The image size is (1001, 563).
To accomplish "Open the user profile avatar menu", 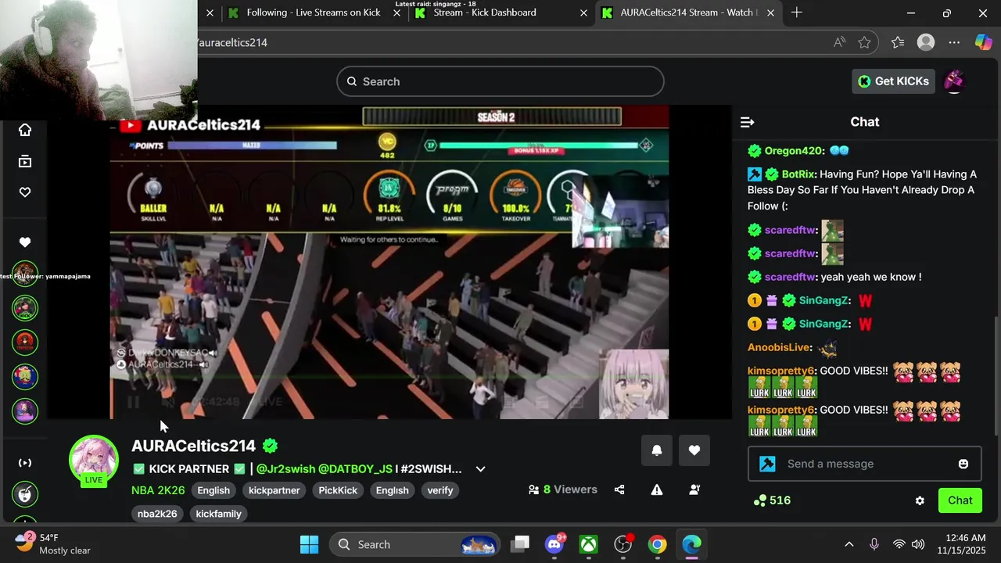I will pos(954,81).
